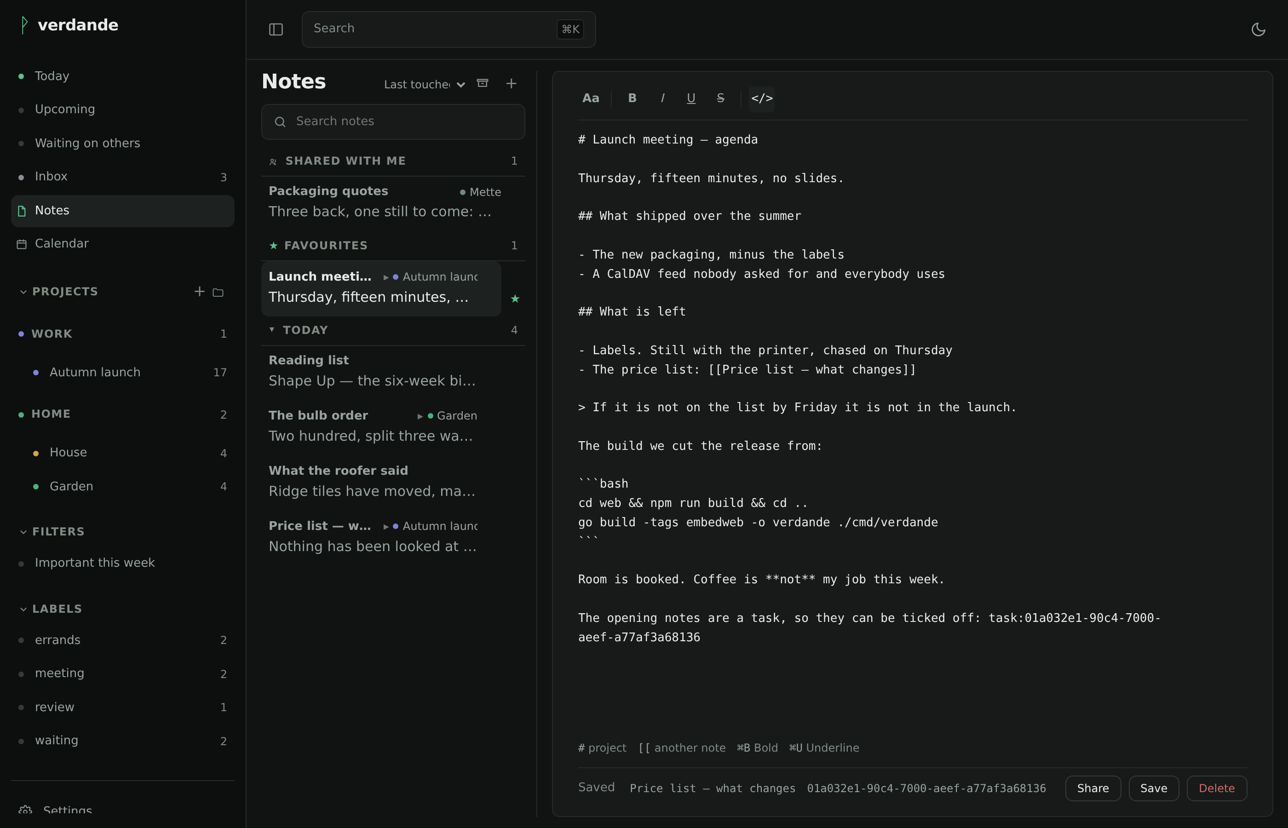Open Settings via the gear icon
The height and width of the screenshot is (828, 1288).
click(x=25, y=810)
